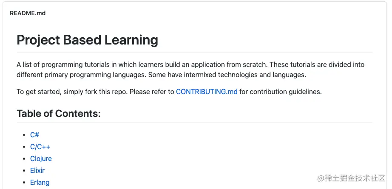Click the text 'for contribution guidelines'
Screen dimensions: 392x189
[x=281, y=92]
